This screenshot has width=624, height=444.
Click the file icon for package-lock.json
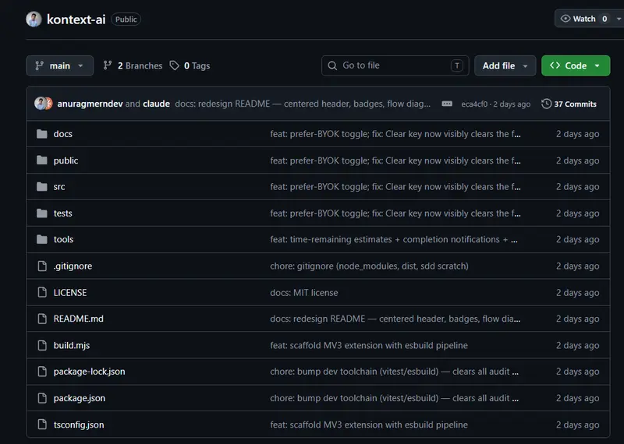pyautogui.click(x=42, y=372)
